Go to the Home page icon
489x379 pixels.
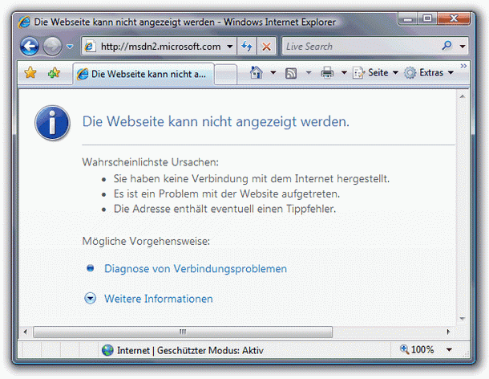click(x=256, y=72)
